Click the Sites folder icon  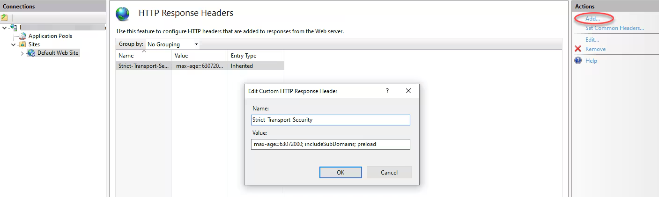22,44
